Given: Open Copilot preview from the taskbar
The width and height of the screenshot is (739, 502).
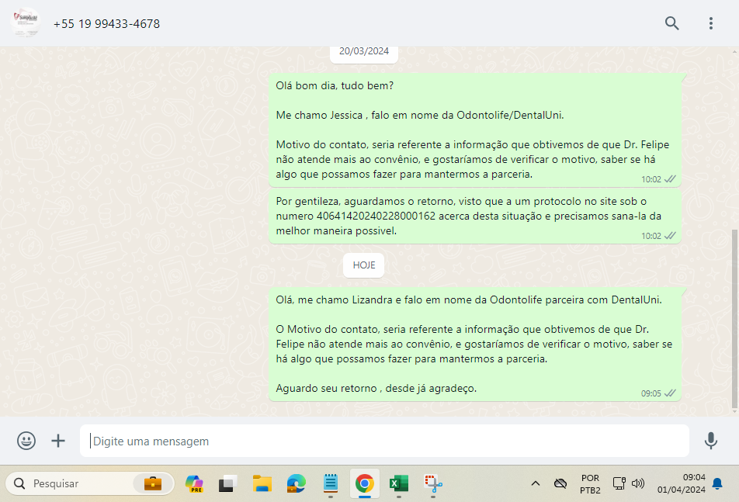Looking at the screenshot, I should 194,483.
